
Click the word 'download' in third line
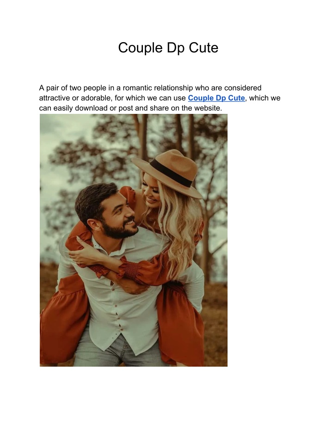pos(91,108)
